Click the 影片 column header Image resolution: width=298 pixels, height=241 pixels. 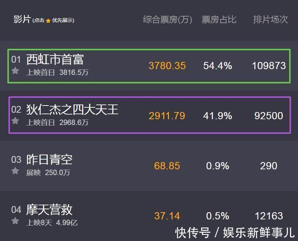(22, 19)
